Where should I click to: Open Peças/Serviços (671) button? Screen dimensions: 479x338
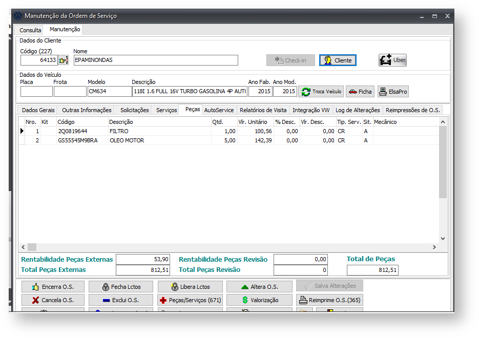click(x=190, y=300)
